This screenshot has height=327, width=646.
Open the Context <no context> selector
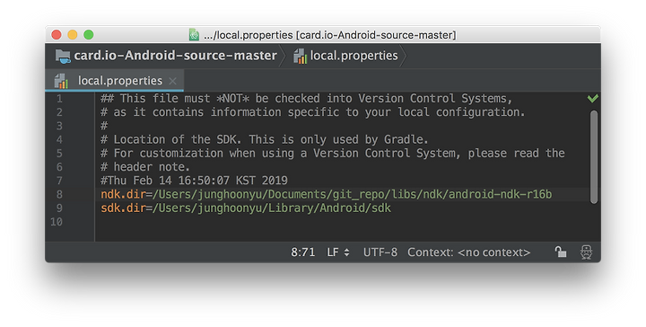pos(469,252)
